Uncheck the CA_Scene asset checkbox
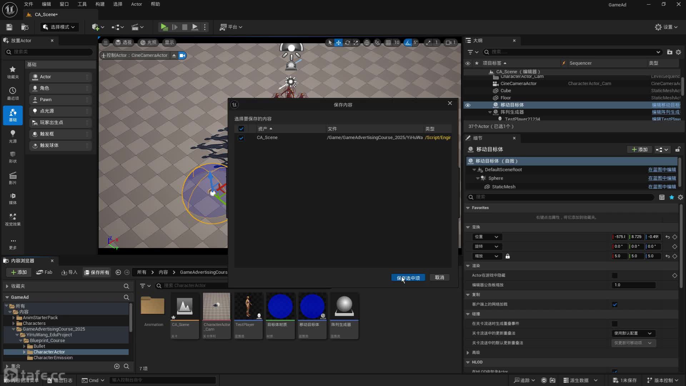The width and height of the screenshot is (686, 386). 241,138
